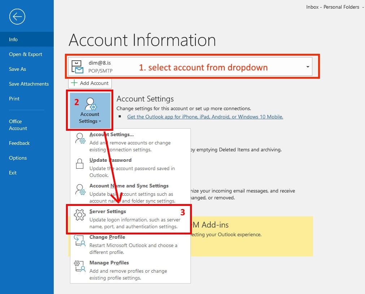Click the person-gear icon on Account Settings button
Viewport: 365px width, 294px height.
pos(90,104)
